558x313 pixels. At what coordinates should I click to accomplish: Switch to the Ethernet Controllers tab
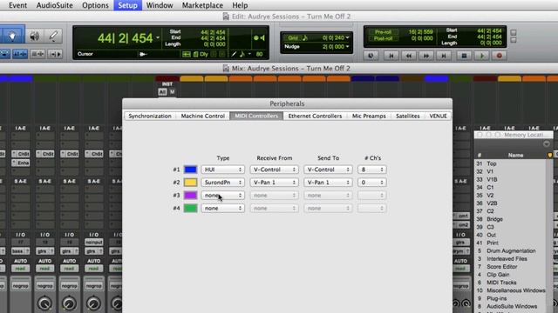315,116
